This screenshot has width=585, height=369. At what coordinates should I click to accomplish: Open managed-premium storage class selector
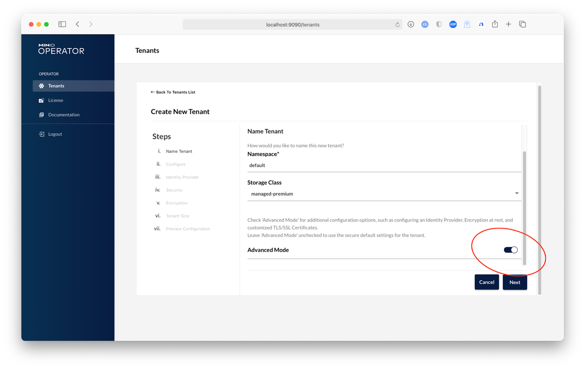tap(380, 194)
